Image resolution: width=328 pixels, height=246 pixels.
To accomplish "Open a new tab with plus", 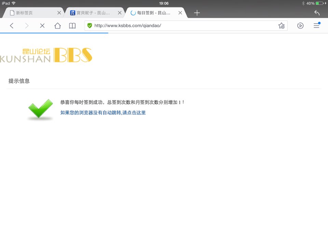I will click(197, 13).
